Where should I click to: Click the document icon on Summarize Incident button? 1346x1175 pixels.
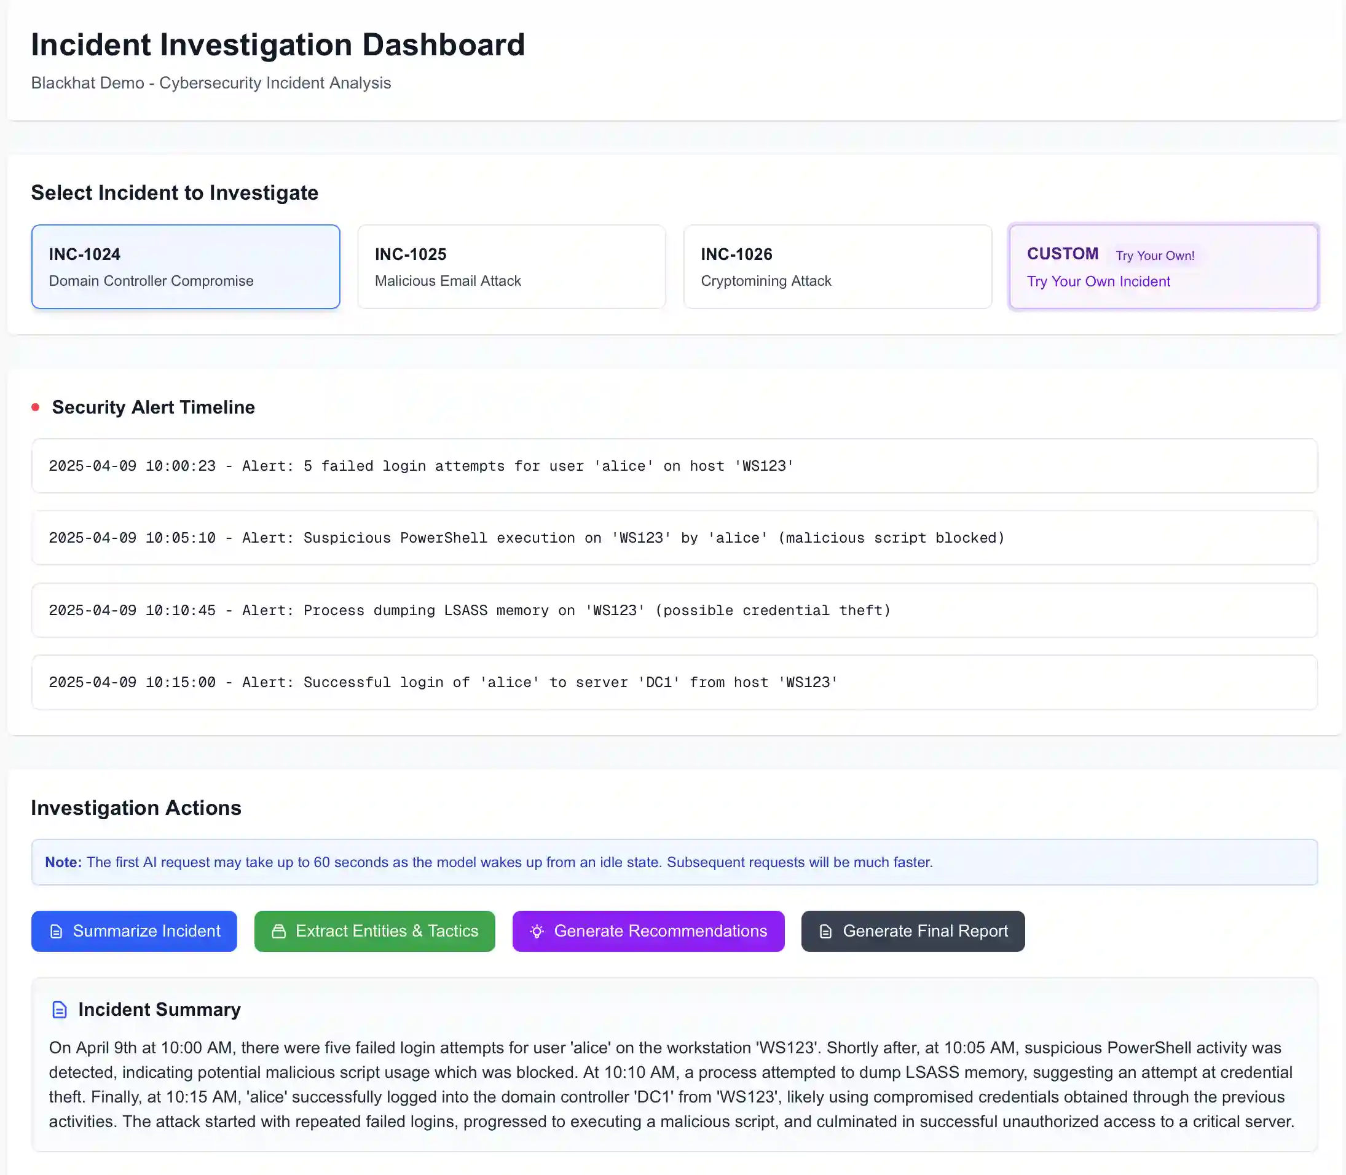tap(55, 931)
